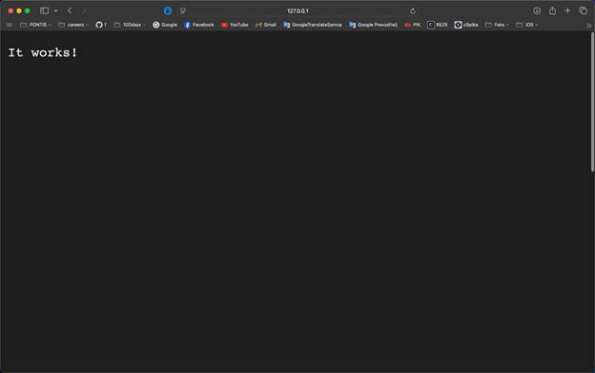
Task: Open the GoogleTranslateSamoa bookmark
Action: (x=313, y=25)
